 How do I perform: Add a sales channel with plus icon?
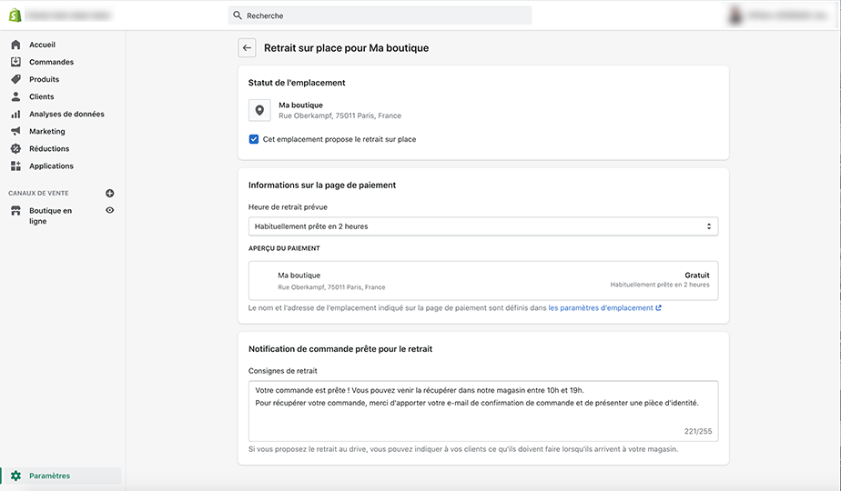[110, 193]
